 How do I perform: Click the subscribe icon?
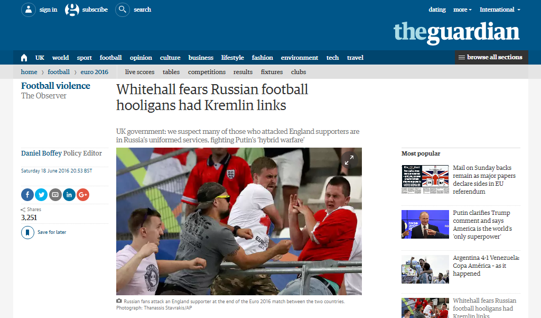(72, 10)
